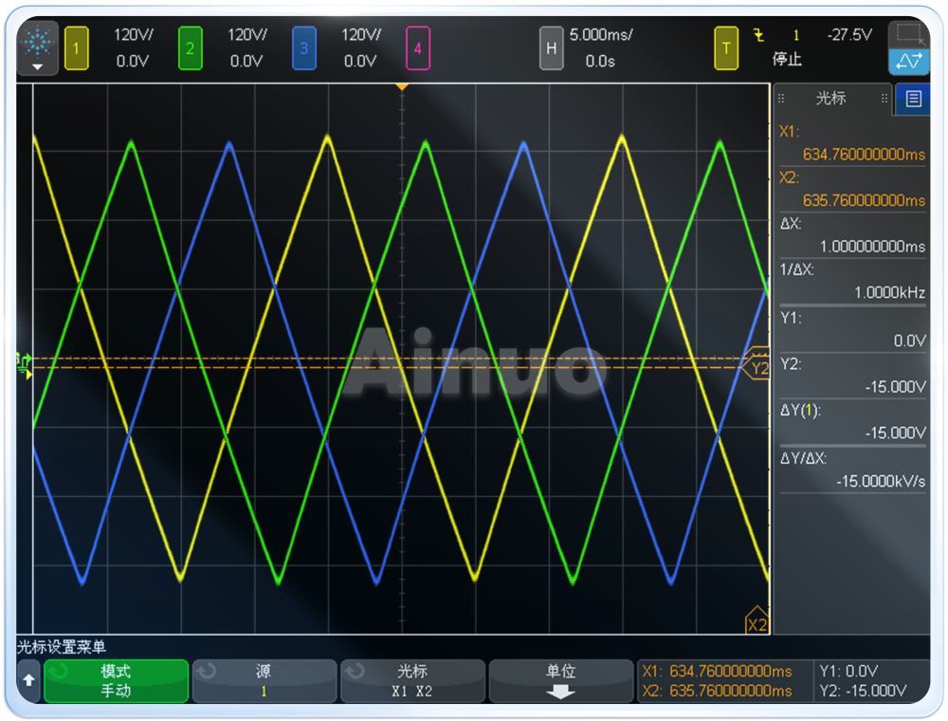This screenshot has width=948, height=721.
Task: Click right drag handle of 光标 panel
Action: pos(884,98)
